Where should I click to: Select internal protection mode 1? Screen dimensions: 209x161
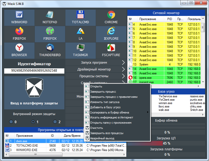pos(33,122)
